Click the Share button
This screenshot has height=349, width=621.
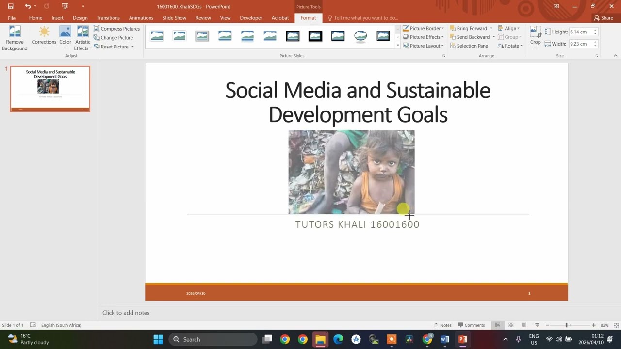click(x=604, y=18)
